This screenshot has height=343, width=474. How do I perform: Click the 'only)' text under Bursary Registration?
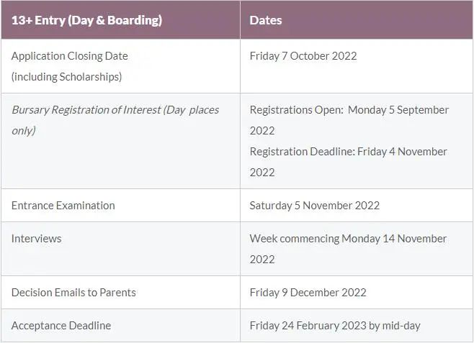pos(24,131)
